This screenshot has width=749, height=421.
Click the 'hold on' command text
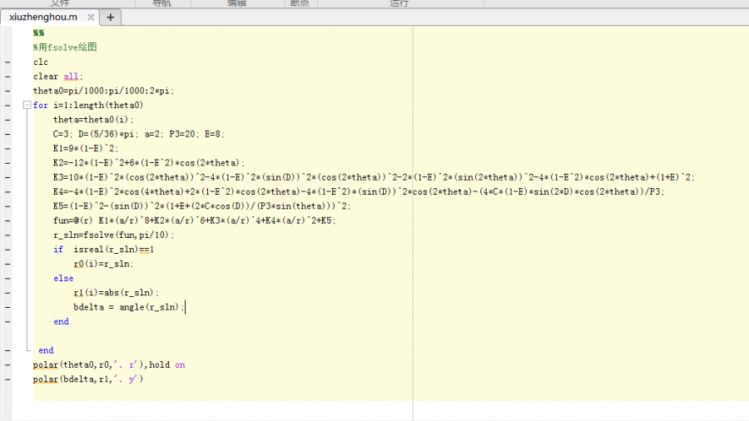pyautogui.click(x=168, y=365)
